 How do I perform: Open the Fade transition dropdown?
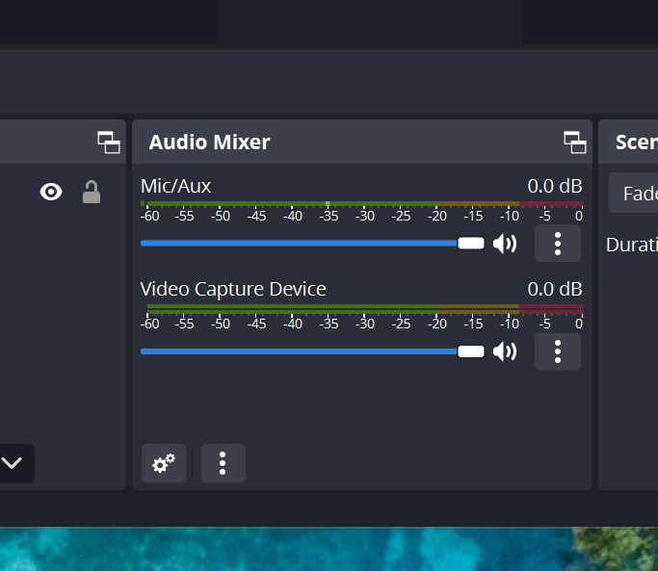[633, 193]
